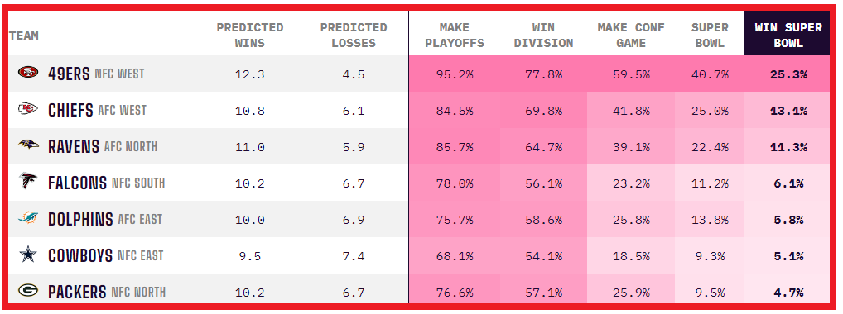Select the 49ers 25.3% Super Bowl cell
Viewport: 843px width, 314px height.
coord(788,74)
